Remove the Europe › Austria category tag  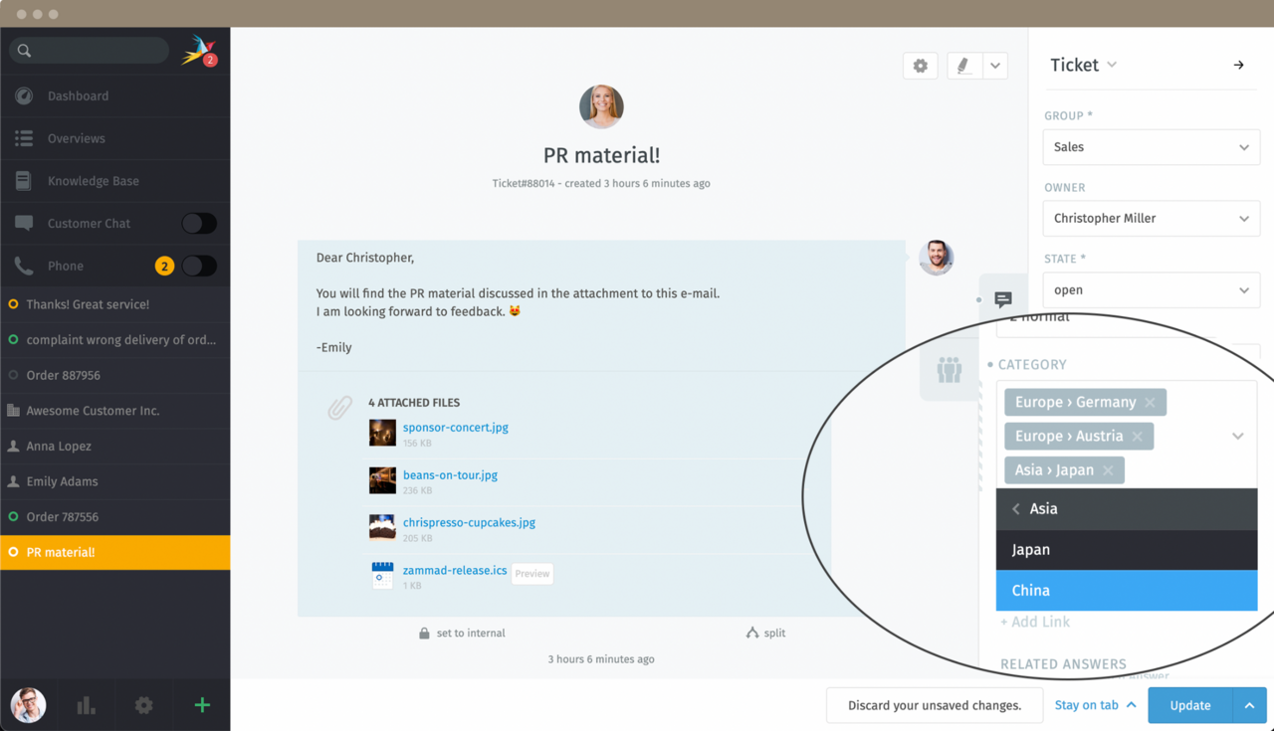tap(1138, 437)
